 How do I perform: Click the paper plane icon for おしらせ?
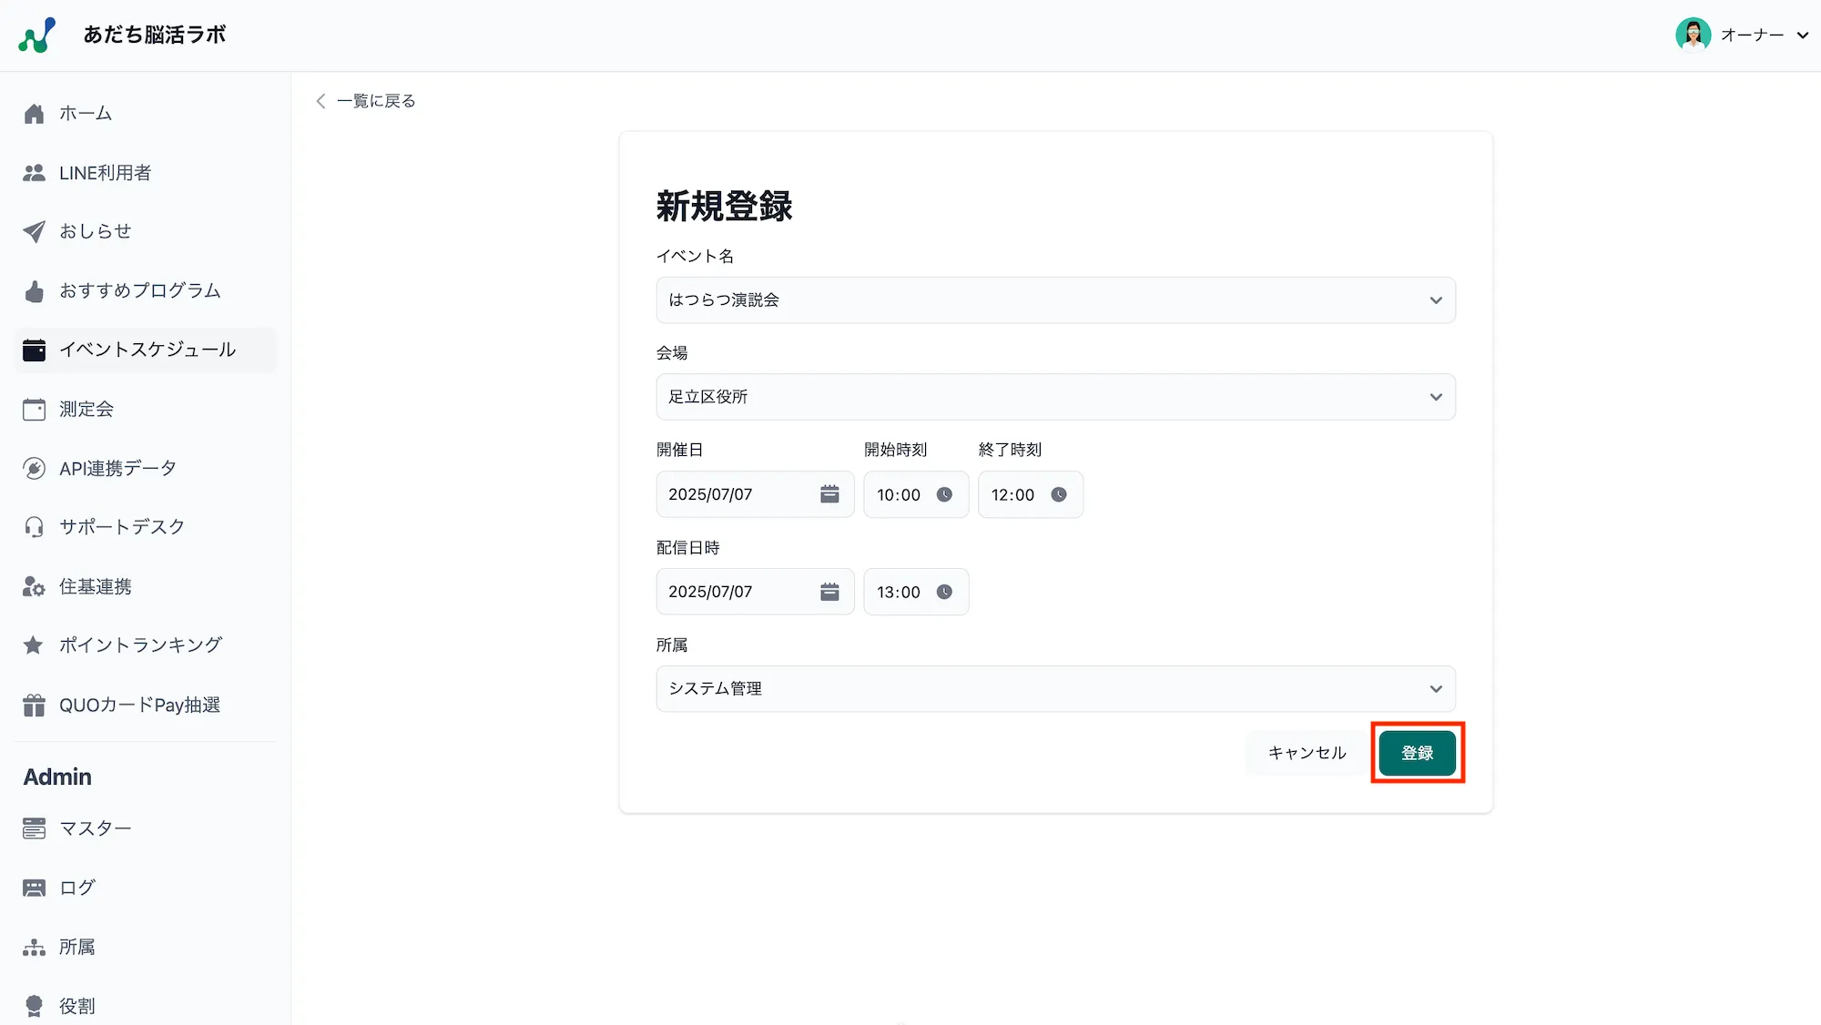34,230
